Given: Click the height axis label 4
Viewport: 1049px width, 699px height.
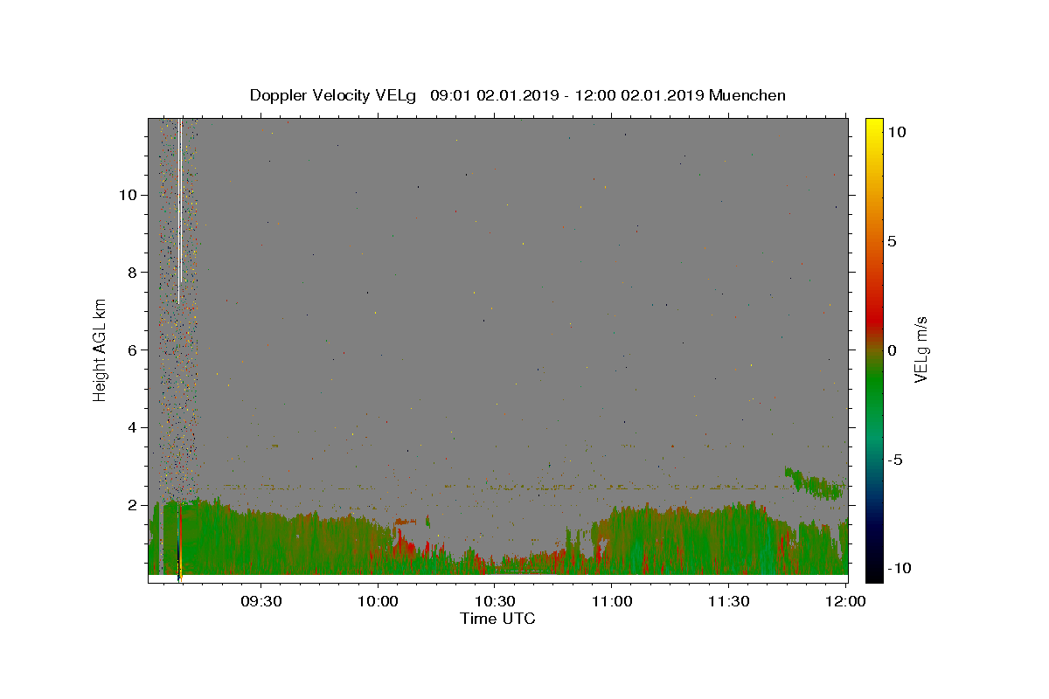Looking at the screenshot, I should tap(132, 427).
